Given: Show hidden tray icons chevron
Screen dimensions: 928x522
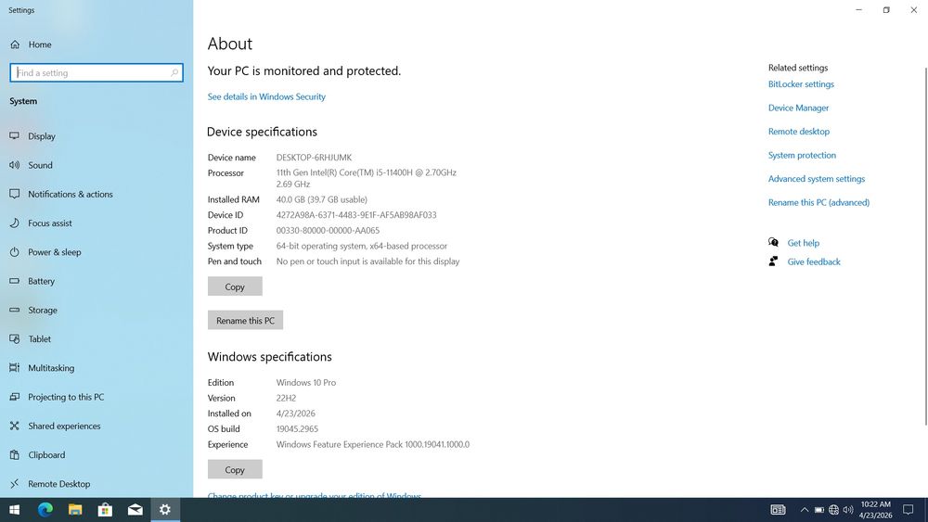Looking at the screenshot, I should 805,510.
